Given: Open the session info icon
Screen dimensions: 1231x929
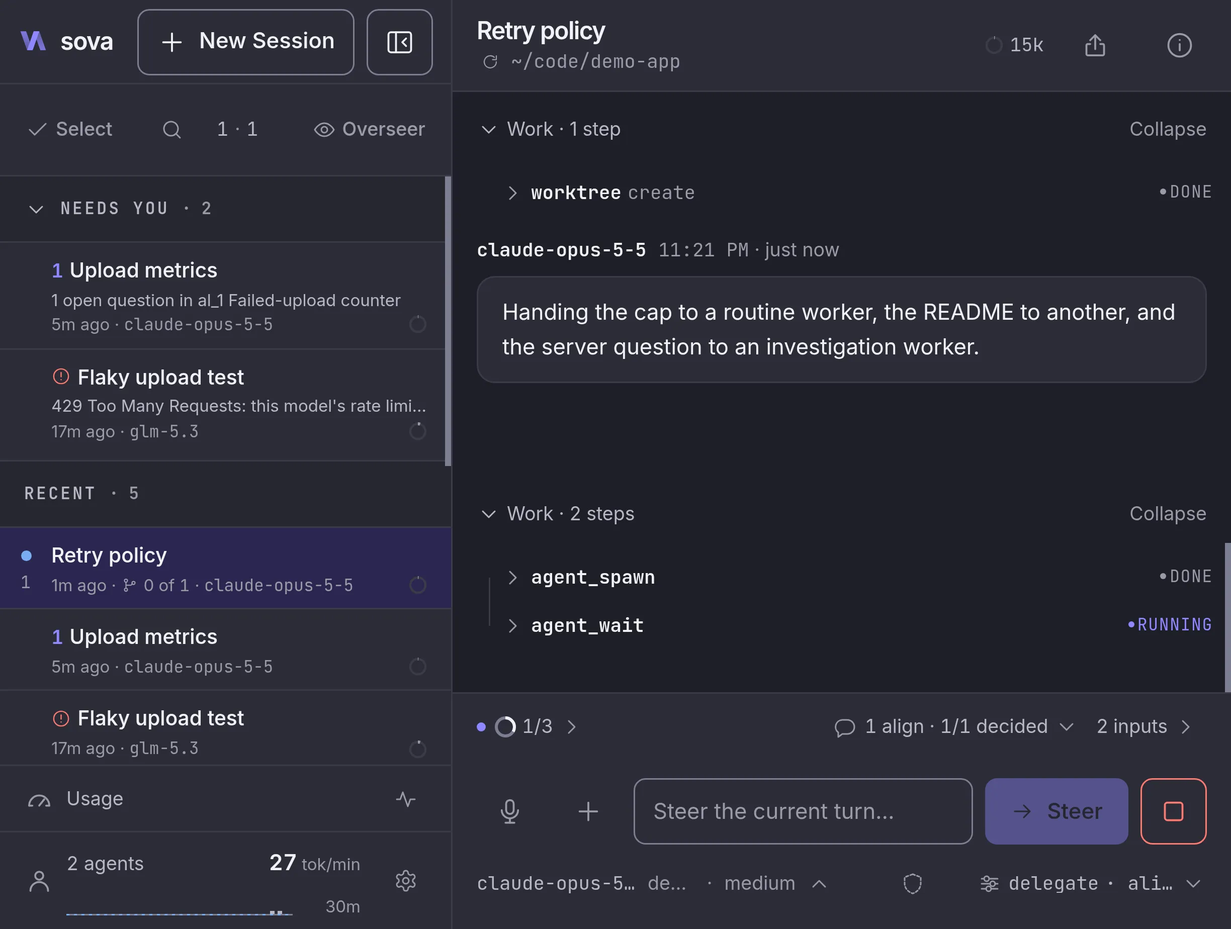Looking at the screenshot, I should click(1179, 45).
